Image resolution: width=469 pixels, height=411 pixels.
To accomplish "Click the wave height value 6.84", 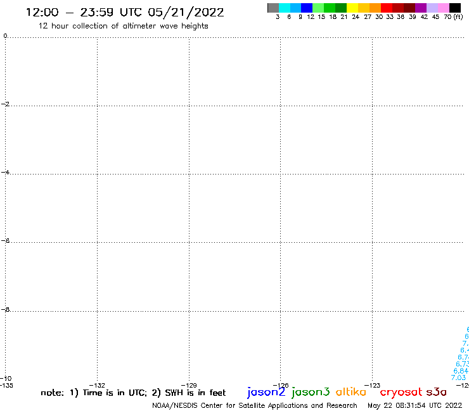I will tap(461, 371).
